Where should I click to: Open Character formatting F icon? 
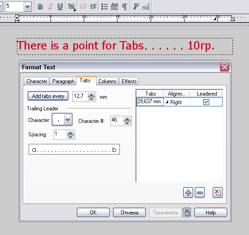[136, 7]
